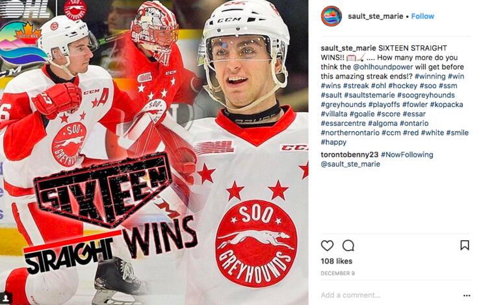Open the #winning hashtag
Viewport: 481px width, 305px height.
(430, 77)
